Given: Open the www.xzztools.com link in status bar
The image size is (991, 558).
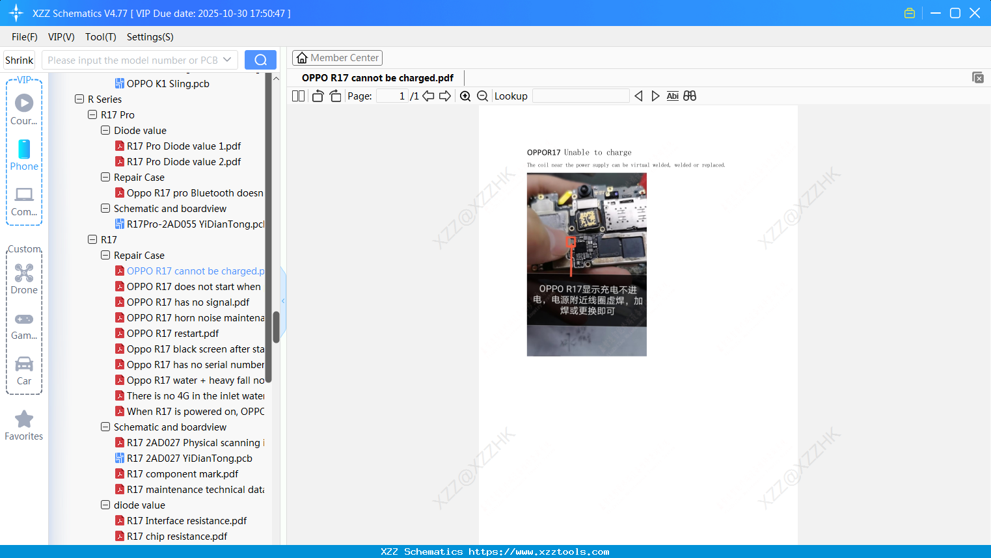Looking at the screenshot, I should click(539, 551).
